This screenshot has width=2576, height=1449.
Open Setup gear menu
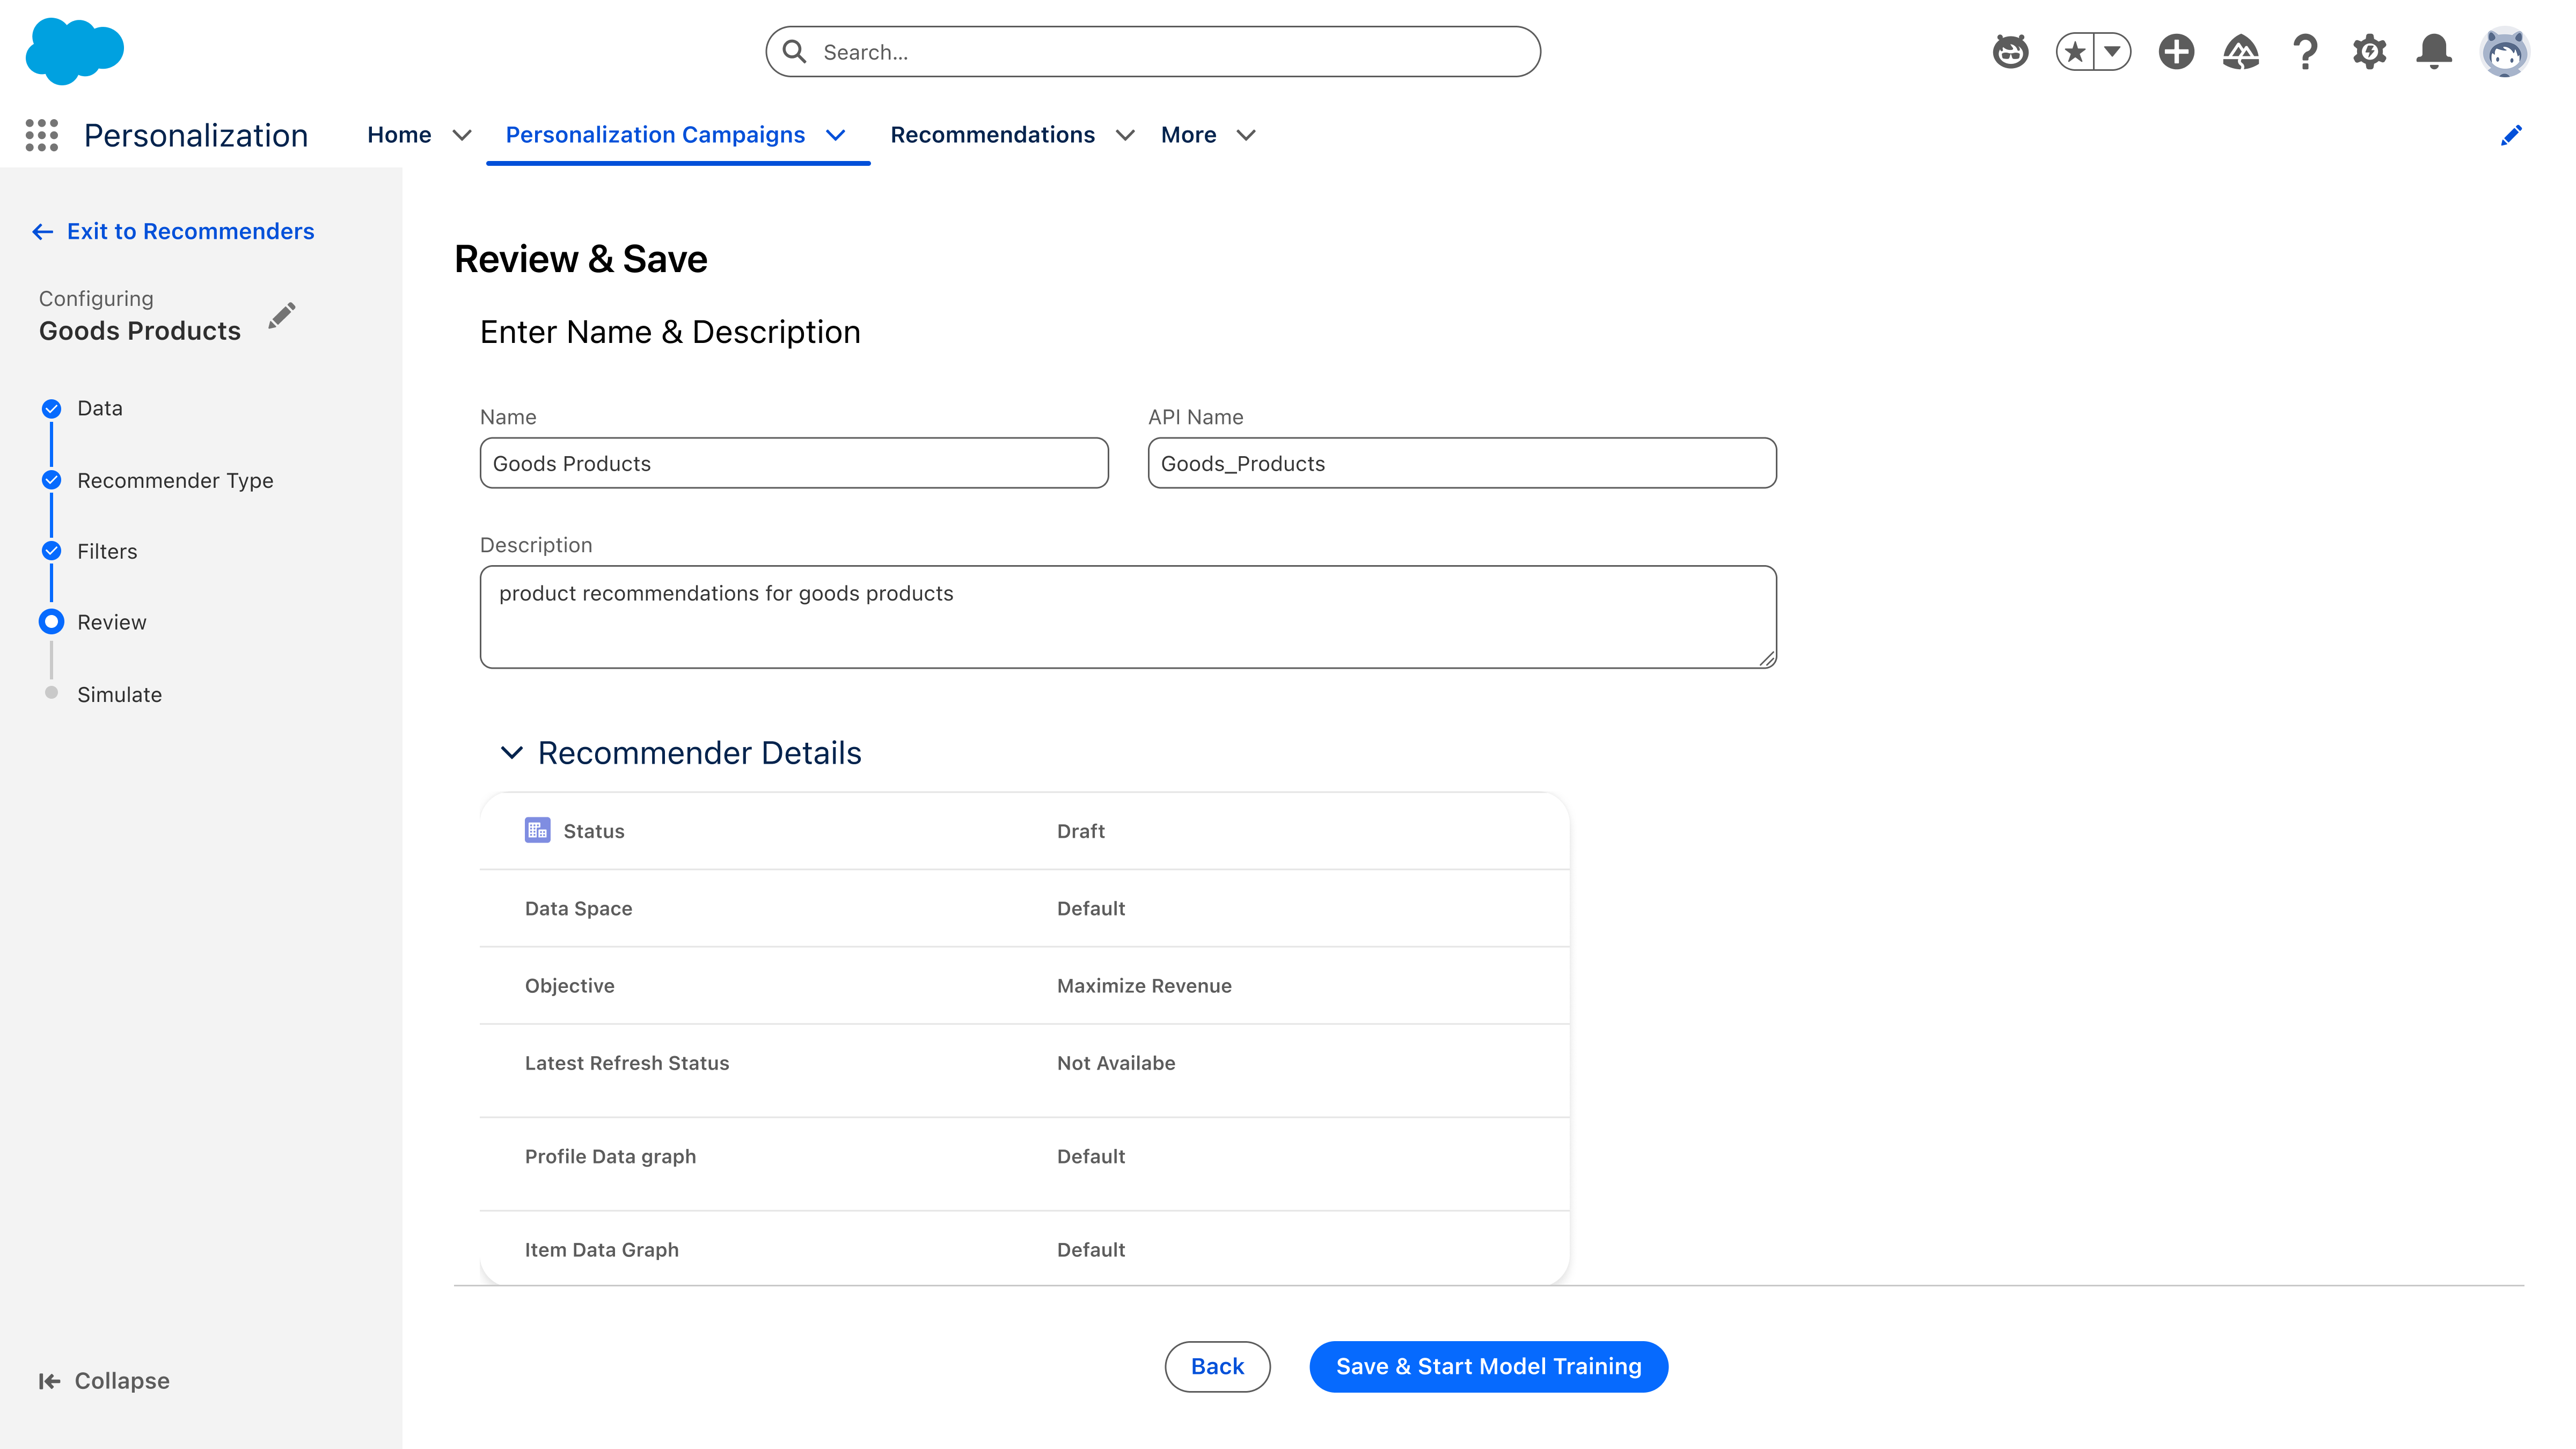click(2369, 51)
